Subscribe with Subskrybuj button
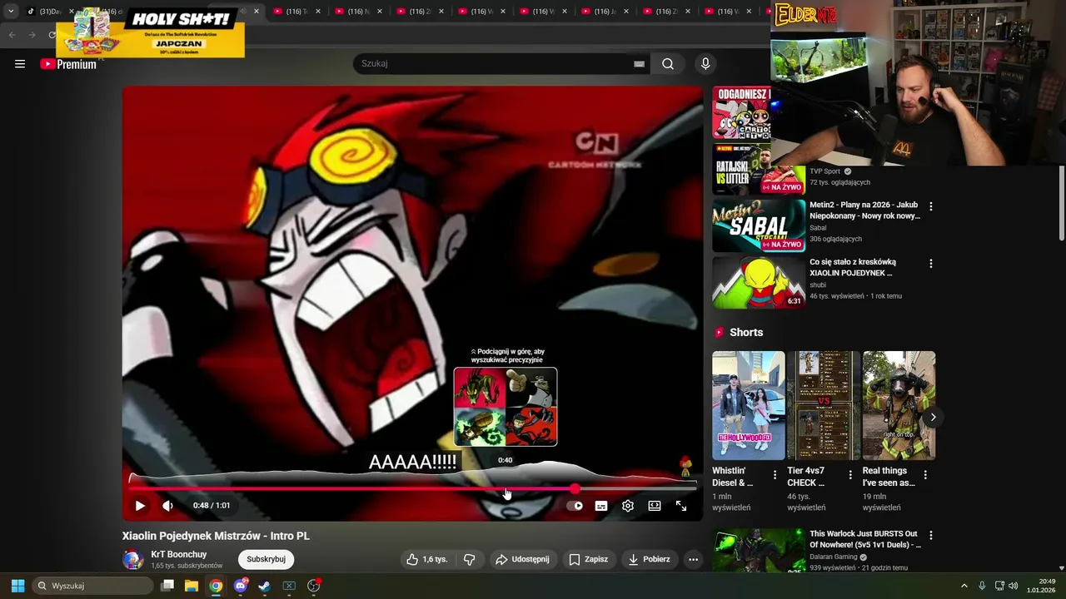 (x=266, y=559)
